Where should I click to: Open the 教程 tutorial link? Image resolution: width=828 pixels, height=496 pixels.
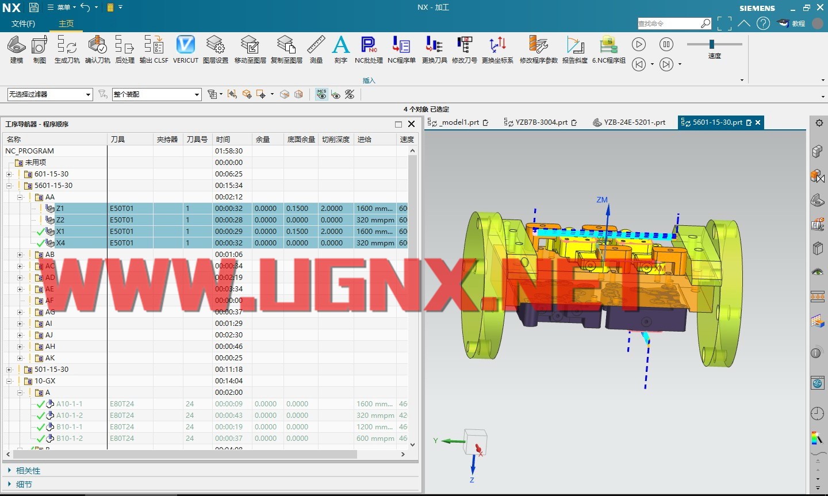coord(792,24)
